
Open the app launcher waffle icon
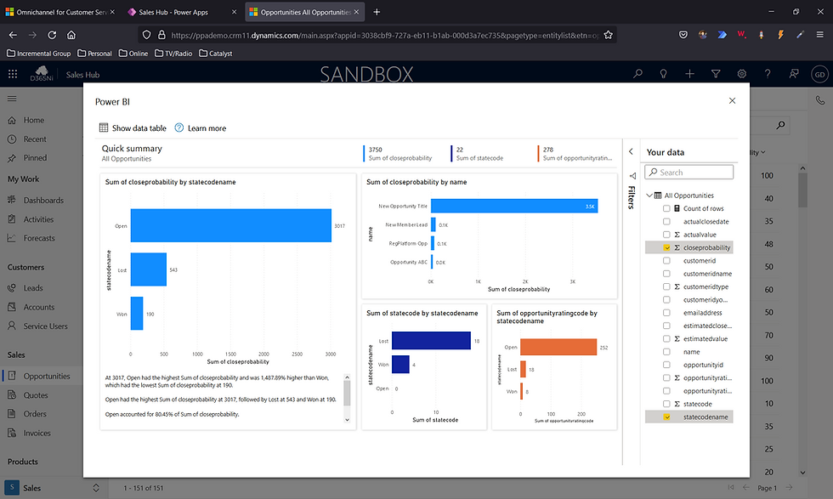[x=13, y=75]
